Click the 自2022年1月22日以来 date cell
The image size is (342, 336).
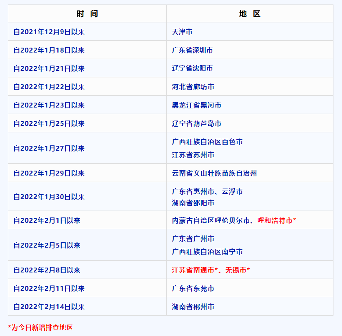(87, 87)
